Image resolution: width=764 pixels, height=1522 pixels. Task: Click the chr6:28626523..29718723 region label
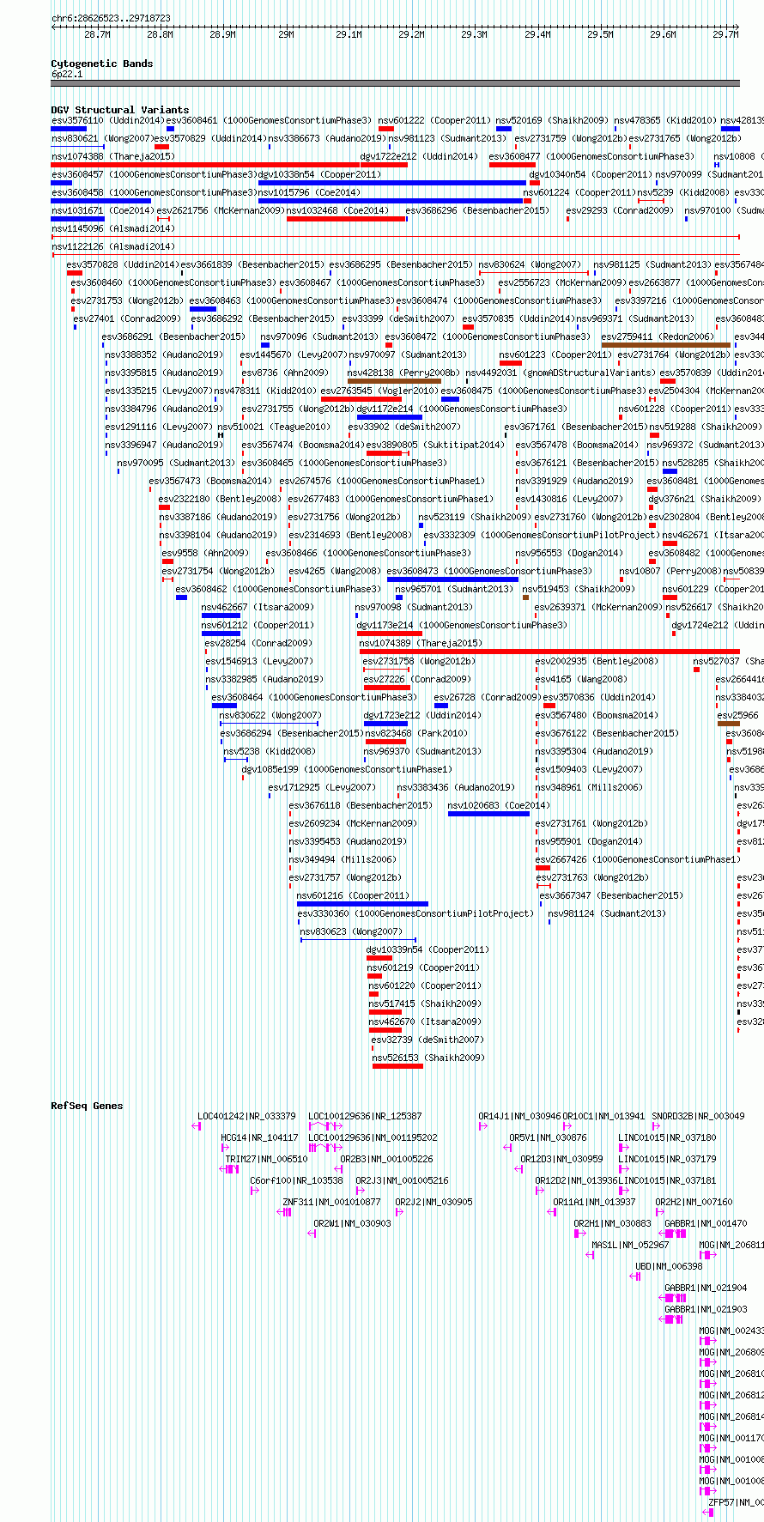pyautogui.click(x=111, y=18)
